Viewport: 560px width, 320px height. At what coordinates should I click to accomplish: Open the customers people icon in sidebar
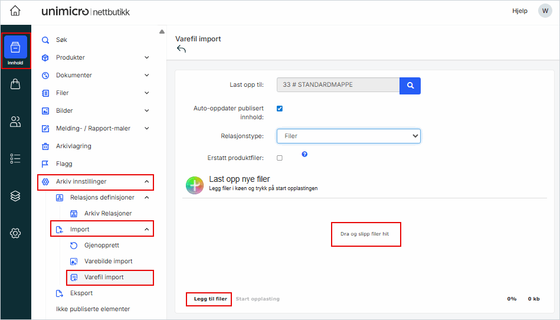point(15,122)
